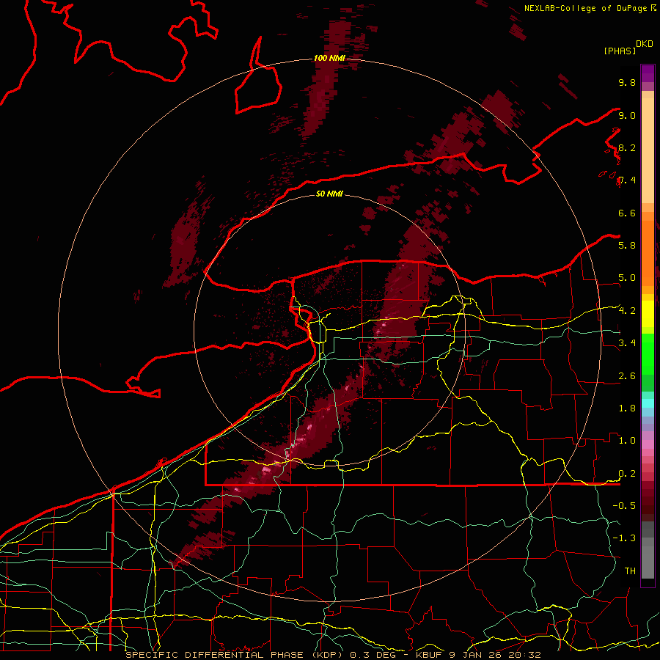Click the 100 NMI range ring label
Screen dimensions: 660x660
point(329,58)
